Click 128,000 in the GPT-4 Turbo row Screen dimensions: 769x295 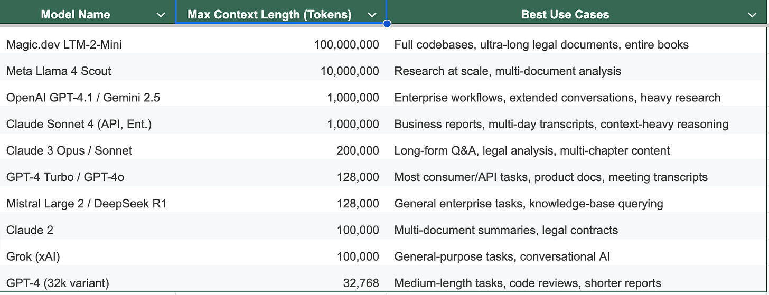tap(358, 177)
